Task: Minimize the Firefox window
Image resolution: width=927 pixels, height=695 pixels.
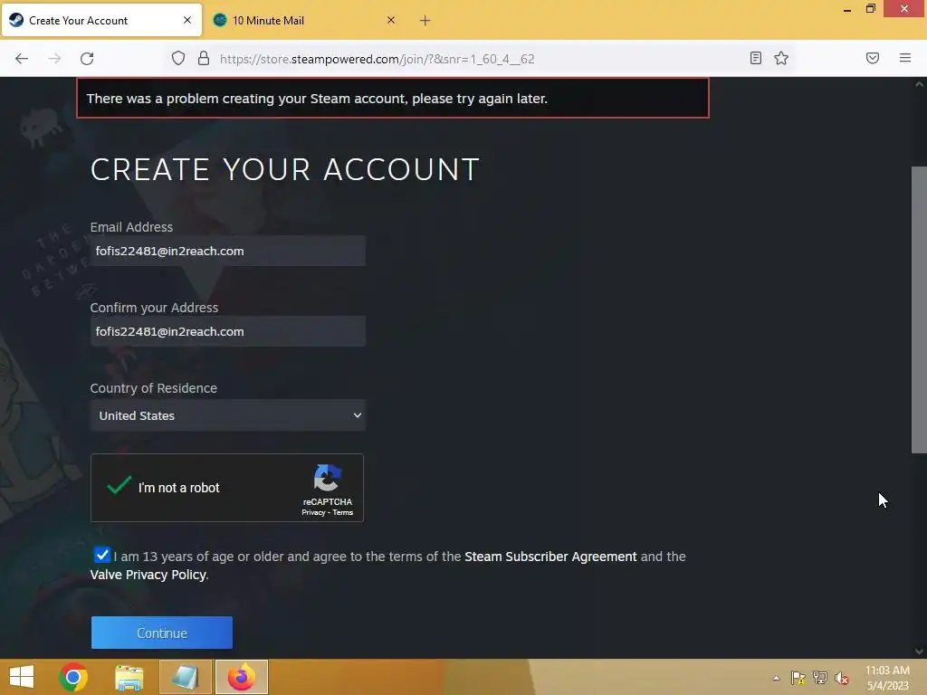Action: (x=847, y=9)
